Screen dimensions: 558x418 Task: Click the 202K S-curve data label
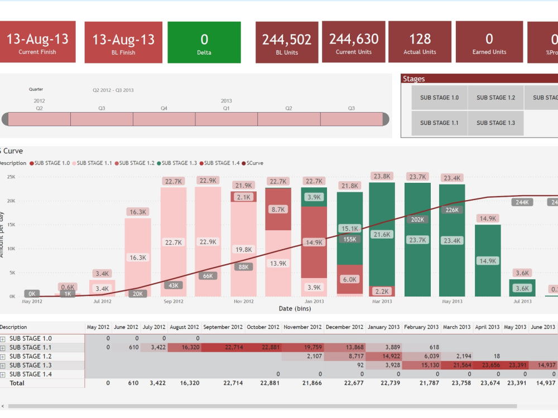pyautogui.click(x=417, y=220)
